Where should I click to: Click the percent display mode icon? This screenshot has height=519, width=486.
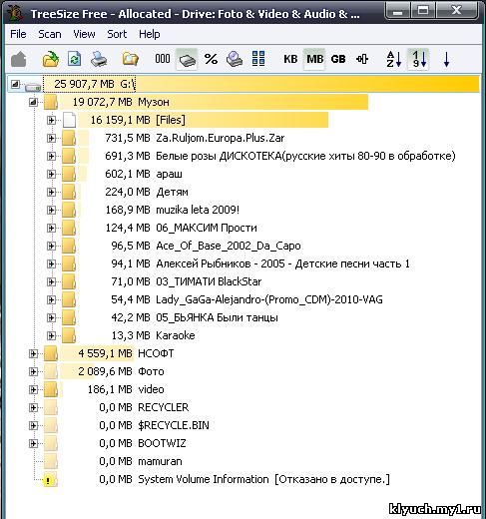[211, 59]
